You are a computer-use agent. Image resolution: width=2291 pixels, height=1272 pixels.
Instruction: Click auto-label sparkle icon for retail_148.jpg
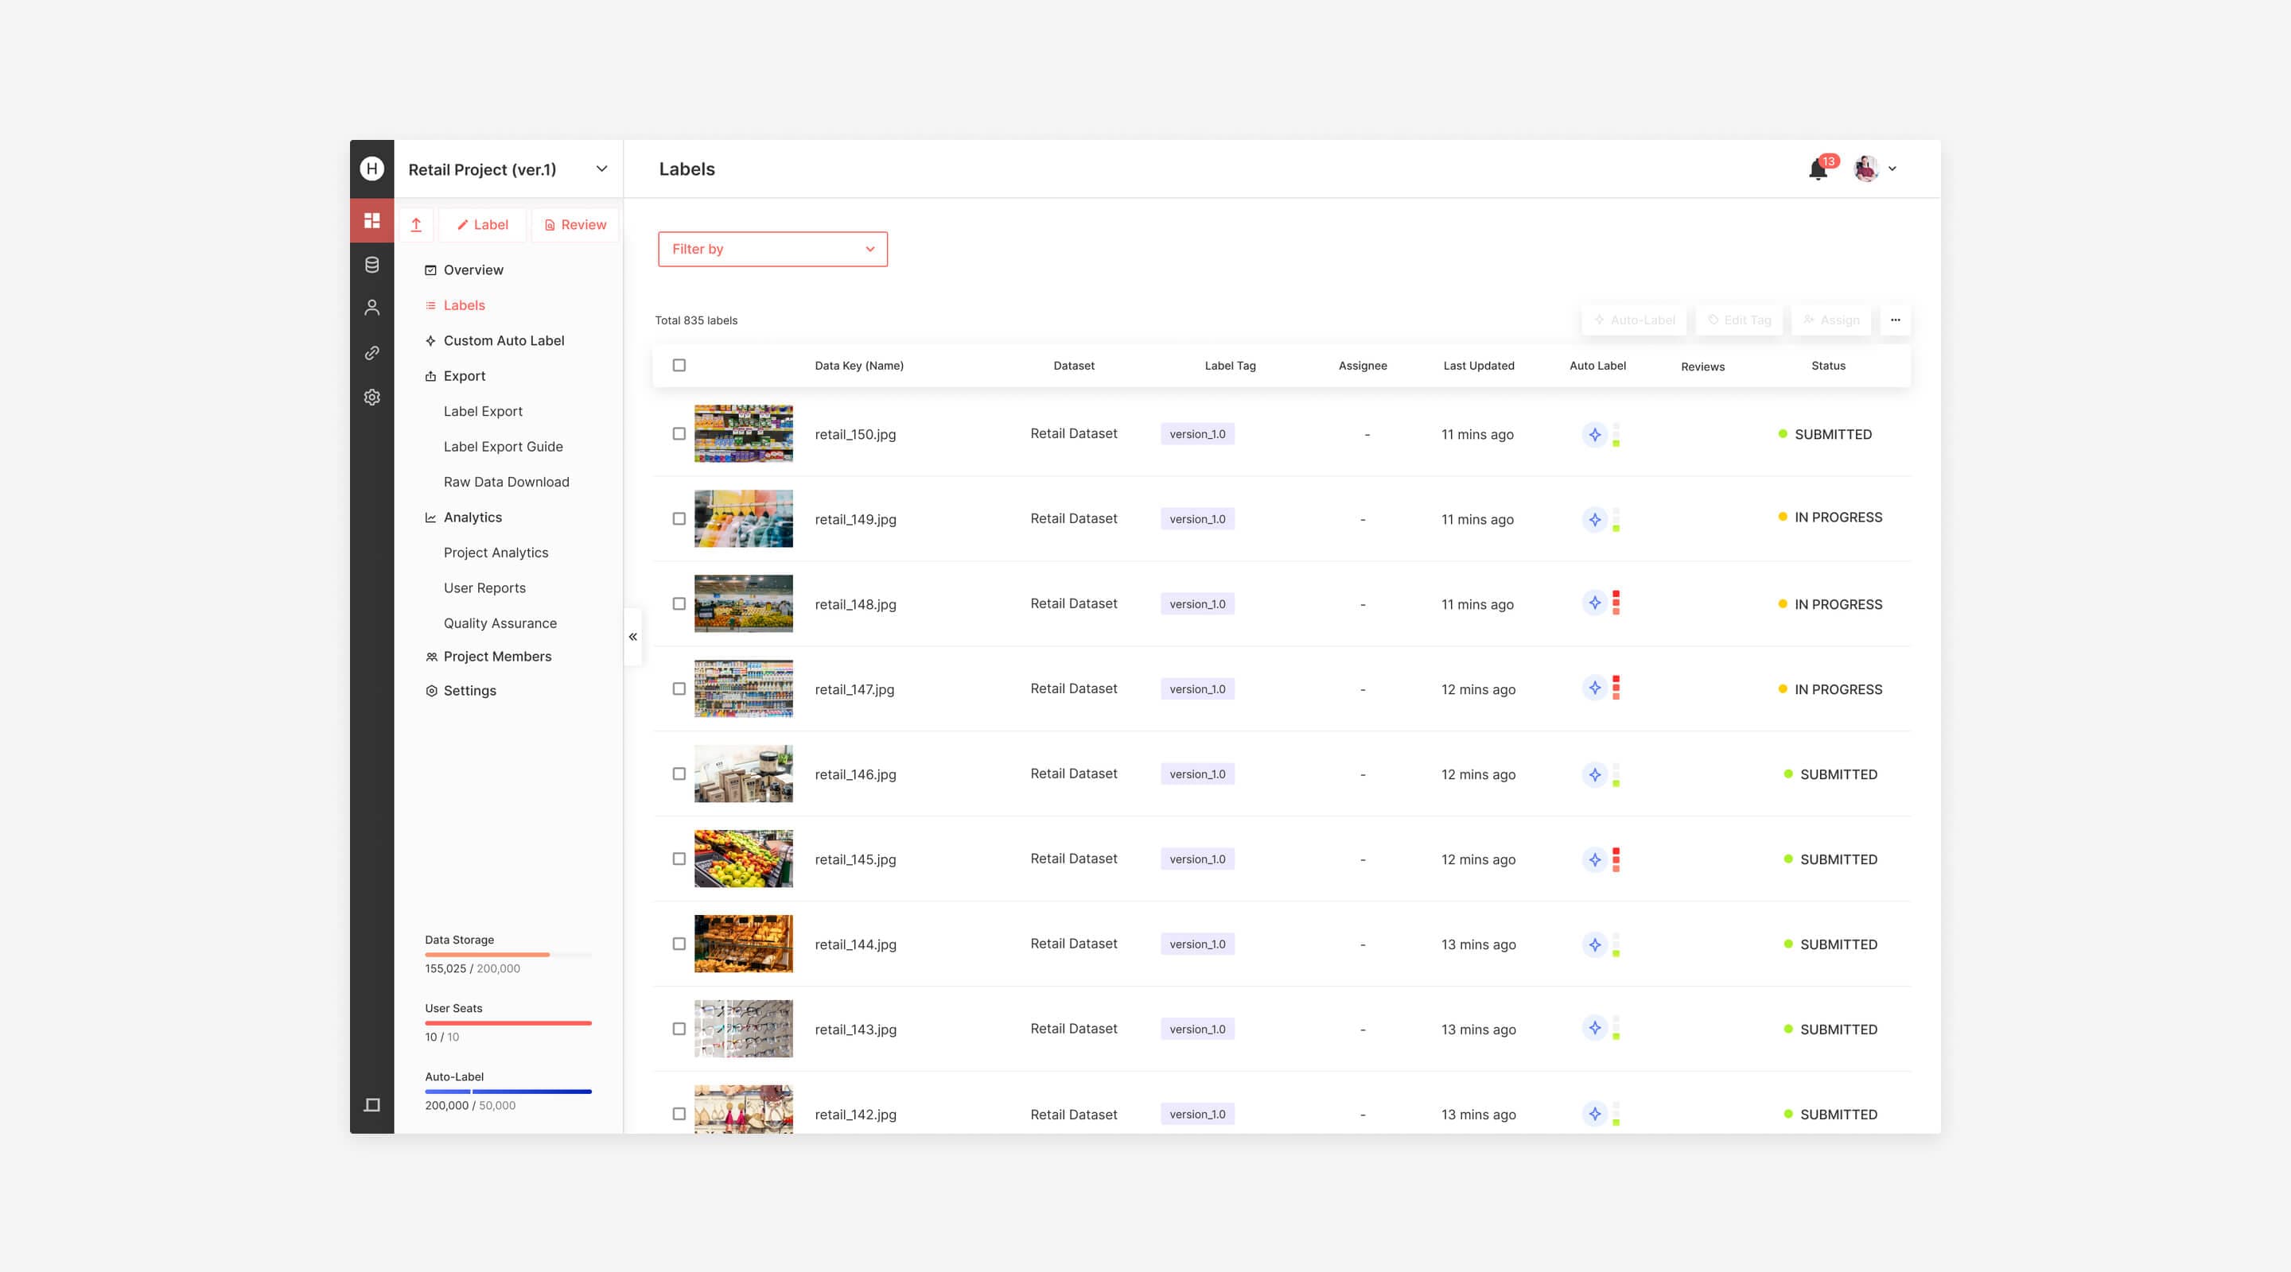point(1595,603)
